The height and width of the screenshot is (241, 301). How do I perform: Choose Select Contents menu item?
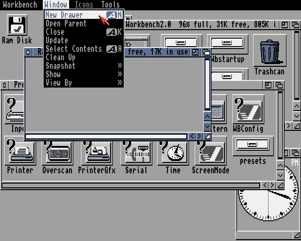(x=84, y=48)
